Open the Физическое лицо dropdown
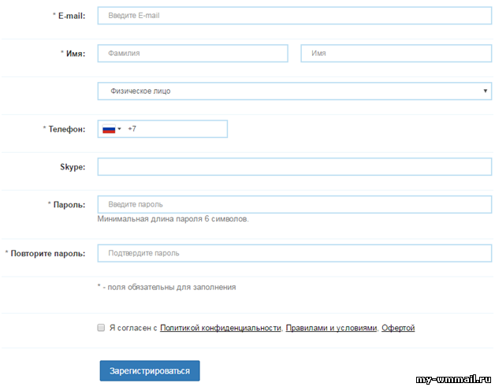495x387 pixels. pos(295,91)
